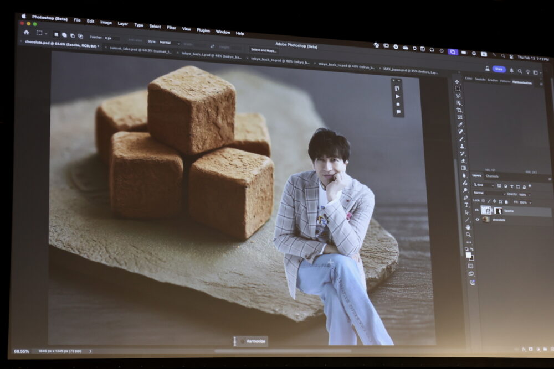Toggle visibility of the chocolate layer
Screen dimensions: 554x369
coord(477,220)
